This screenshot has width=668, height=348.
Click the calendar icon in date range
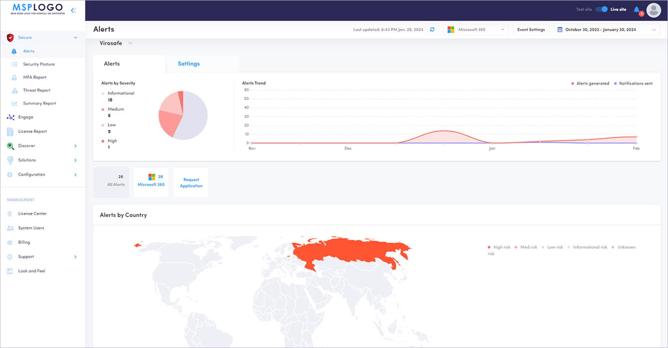point(560,29)
